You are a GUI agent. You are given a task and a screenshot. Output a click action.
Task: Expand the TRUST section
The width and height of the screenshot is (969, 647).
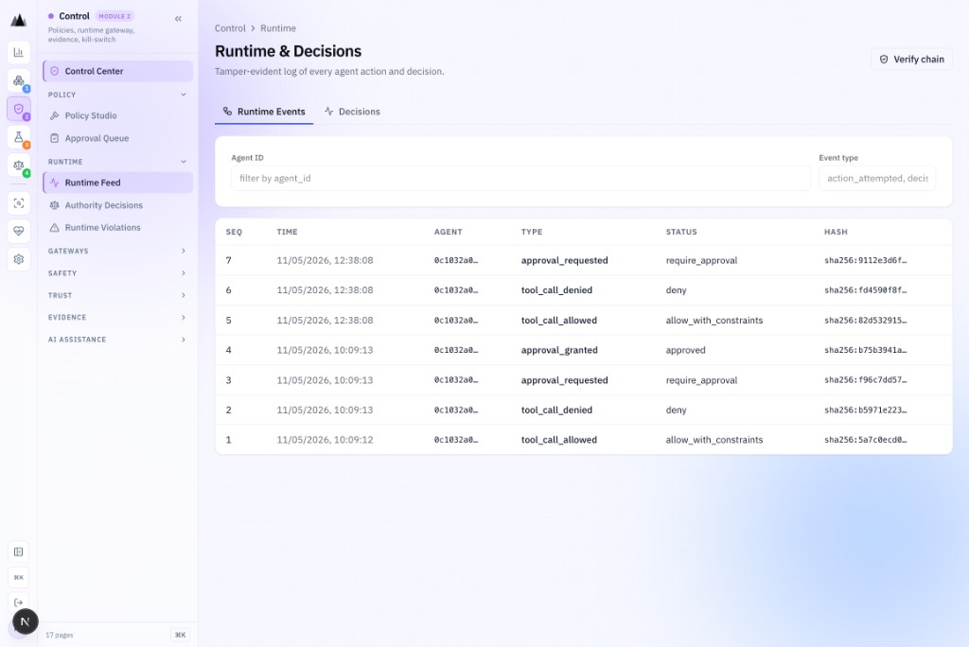[118, 295]
